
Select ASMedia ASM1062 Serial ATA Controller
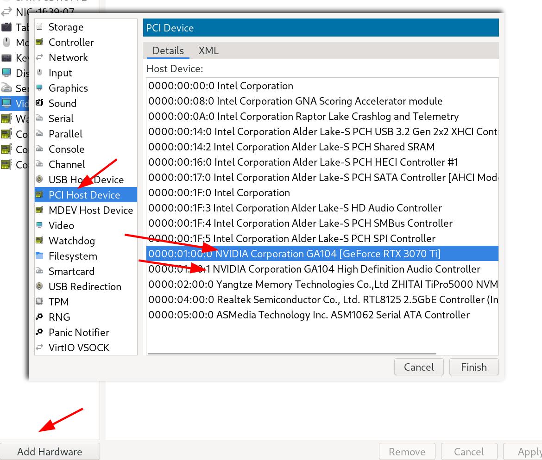click(x=322, y=315)
